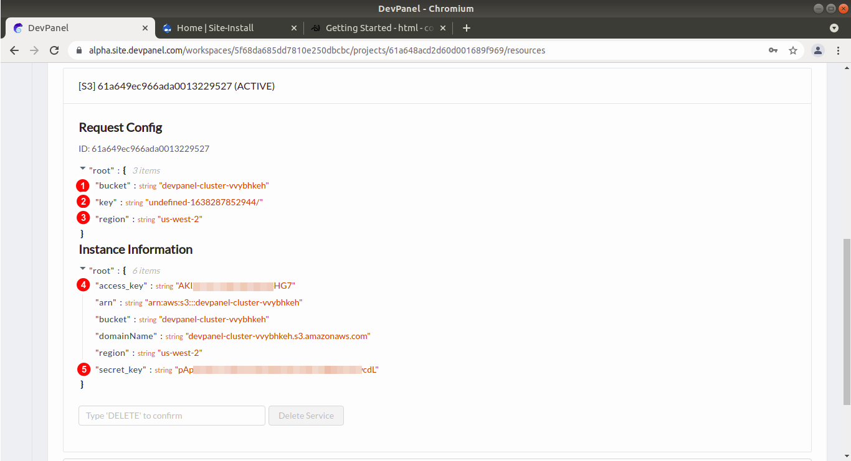This screenshot has width=851, height=461.
Task: Click the secret_key value string
Action: click(x=277, y=370)
